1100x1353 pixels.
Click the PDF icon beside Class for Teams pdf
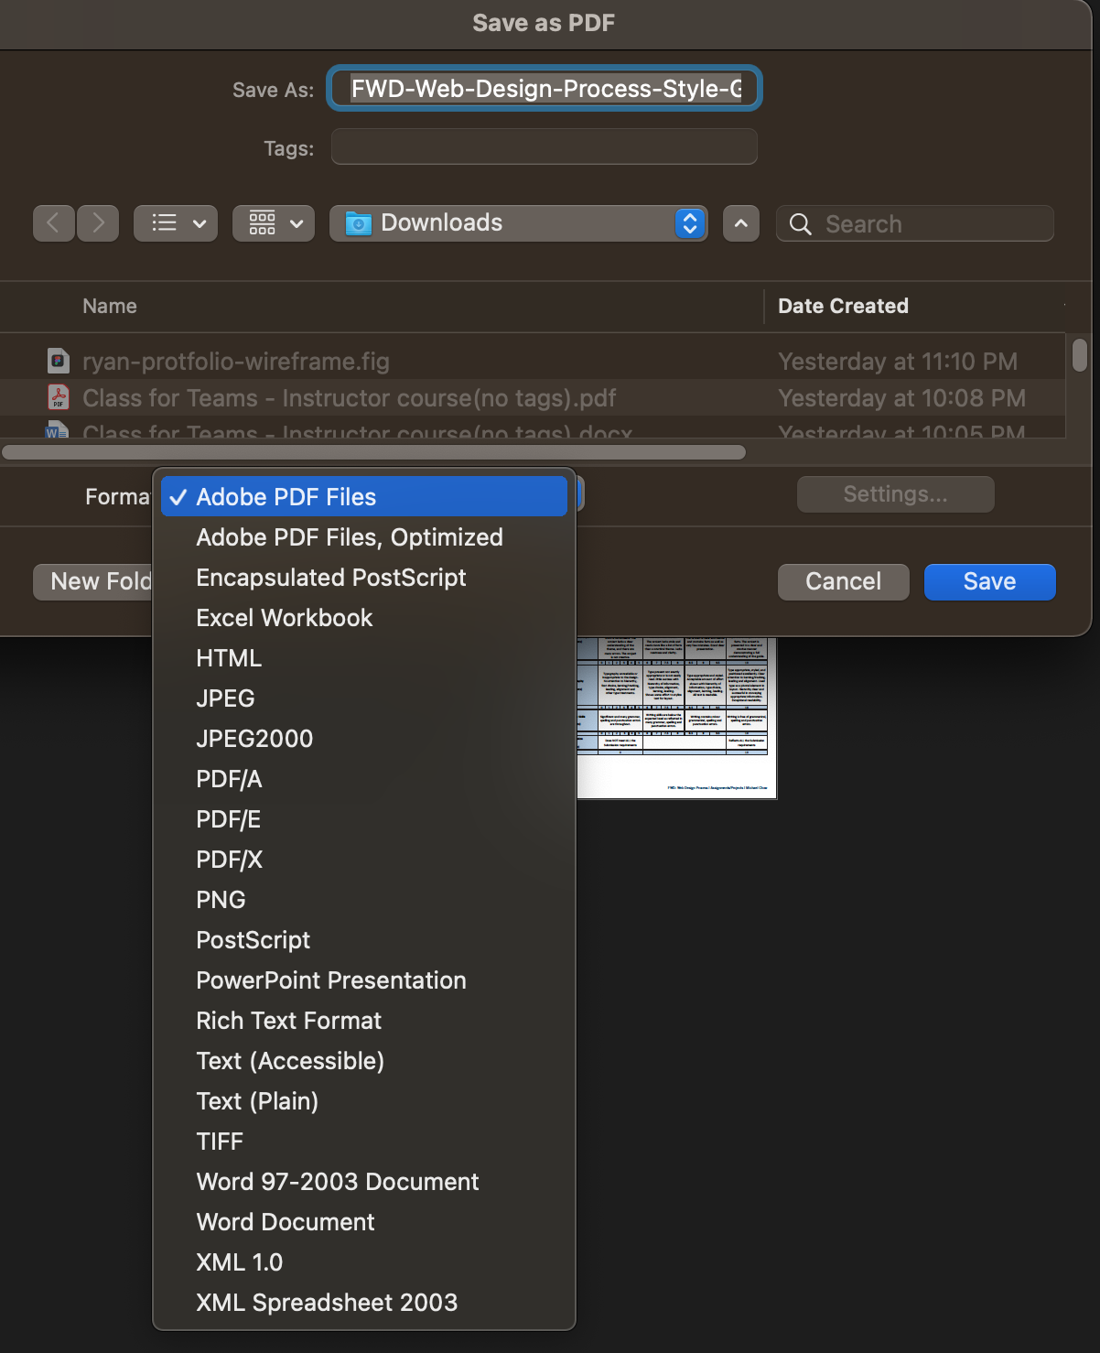point(57,397)
